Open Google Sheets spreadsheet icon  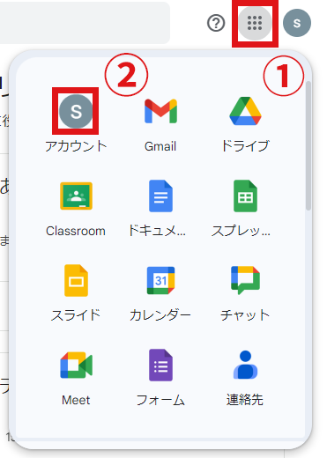click(245, 196)
